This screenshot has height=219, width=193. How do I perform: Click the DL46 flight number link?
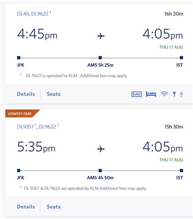pyautogui.click(x=23, y=14)
